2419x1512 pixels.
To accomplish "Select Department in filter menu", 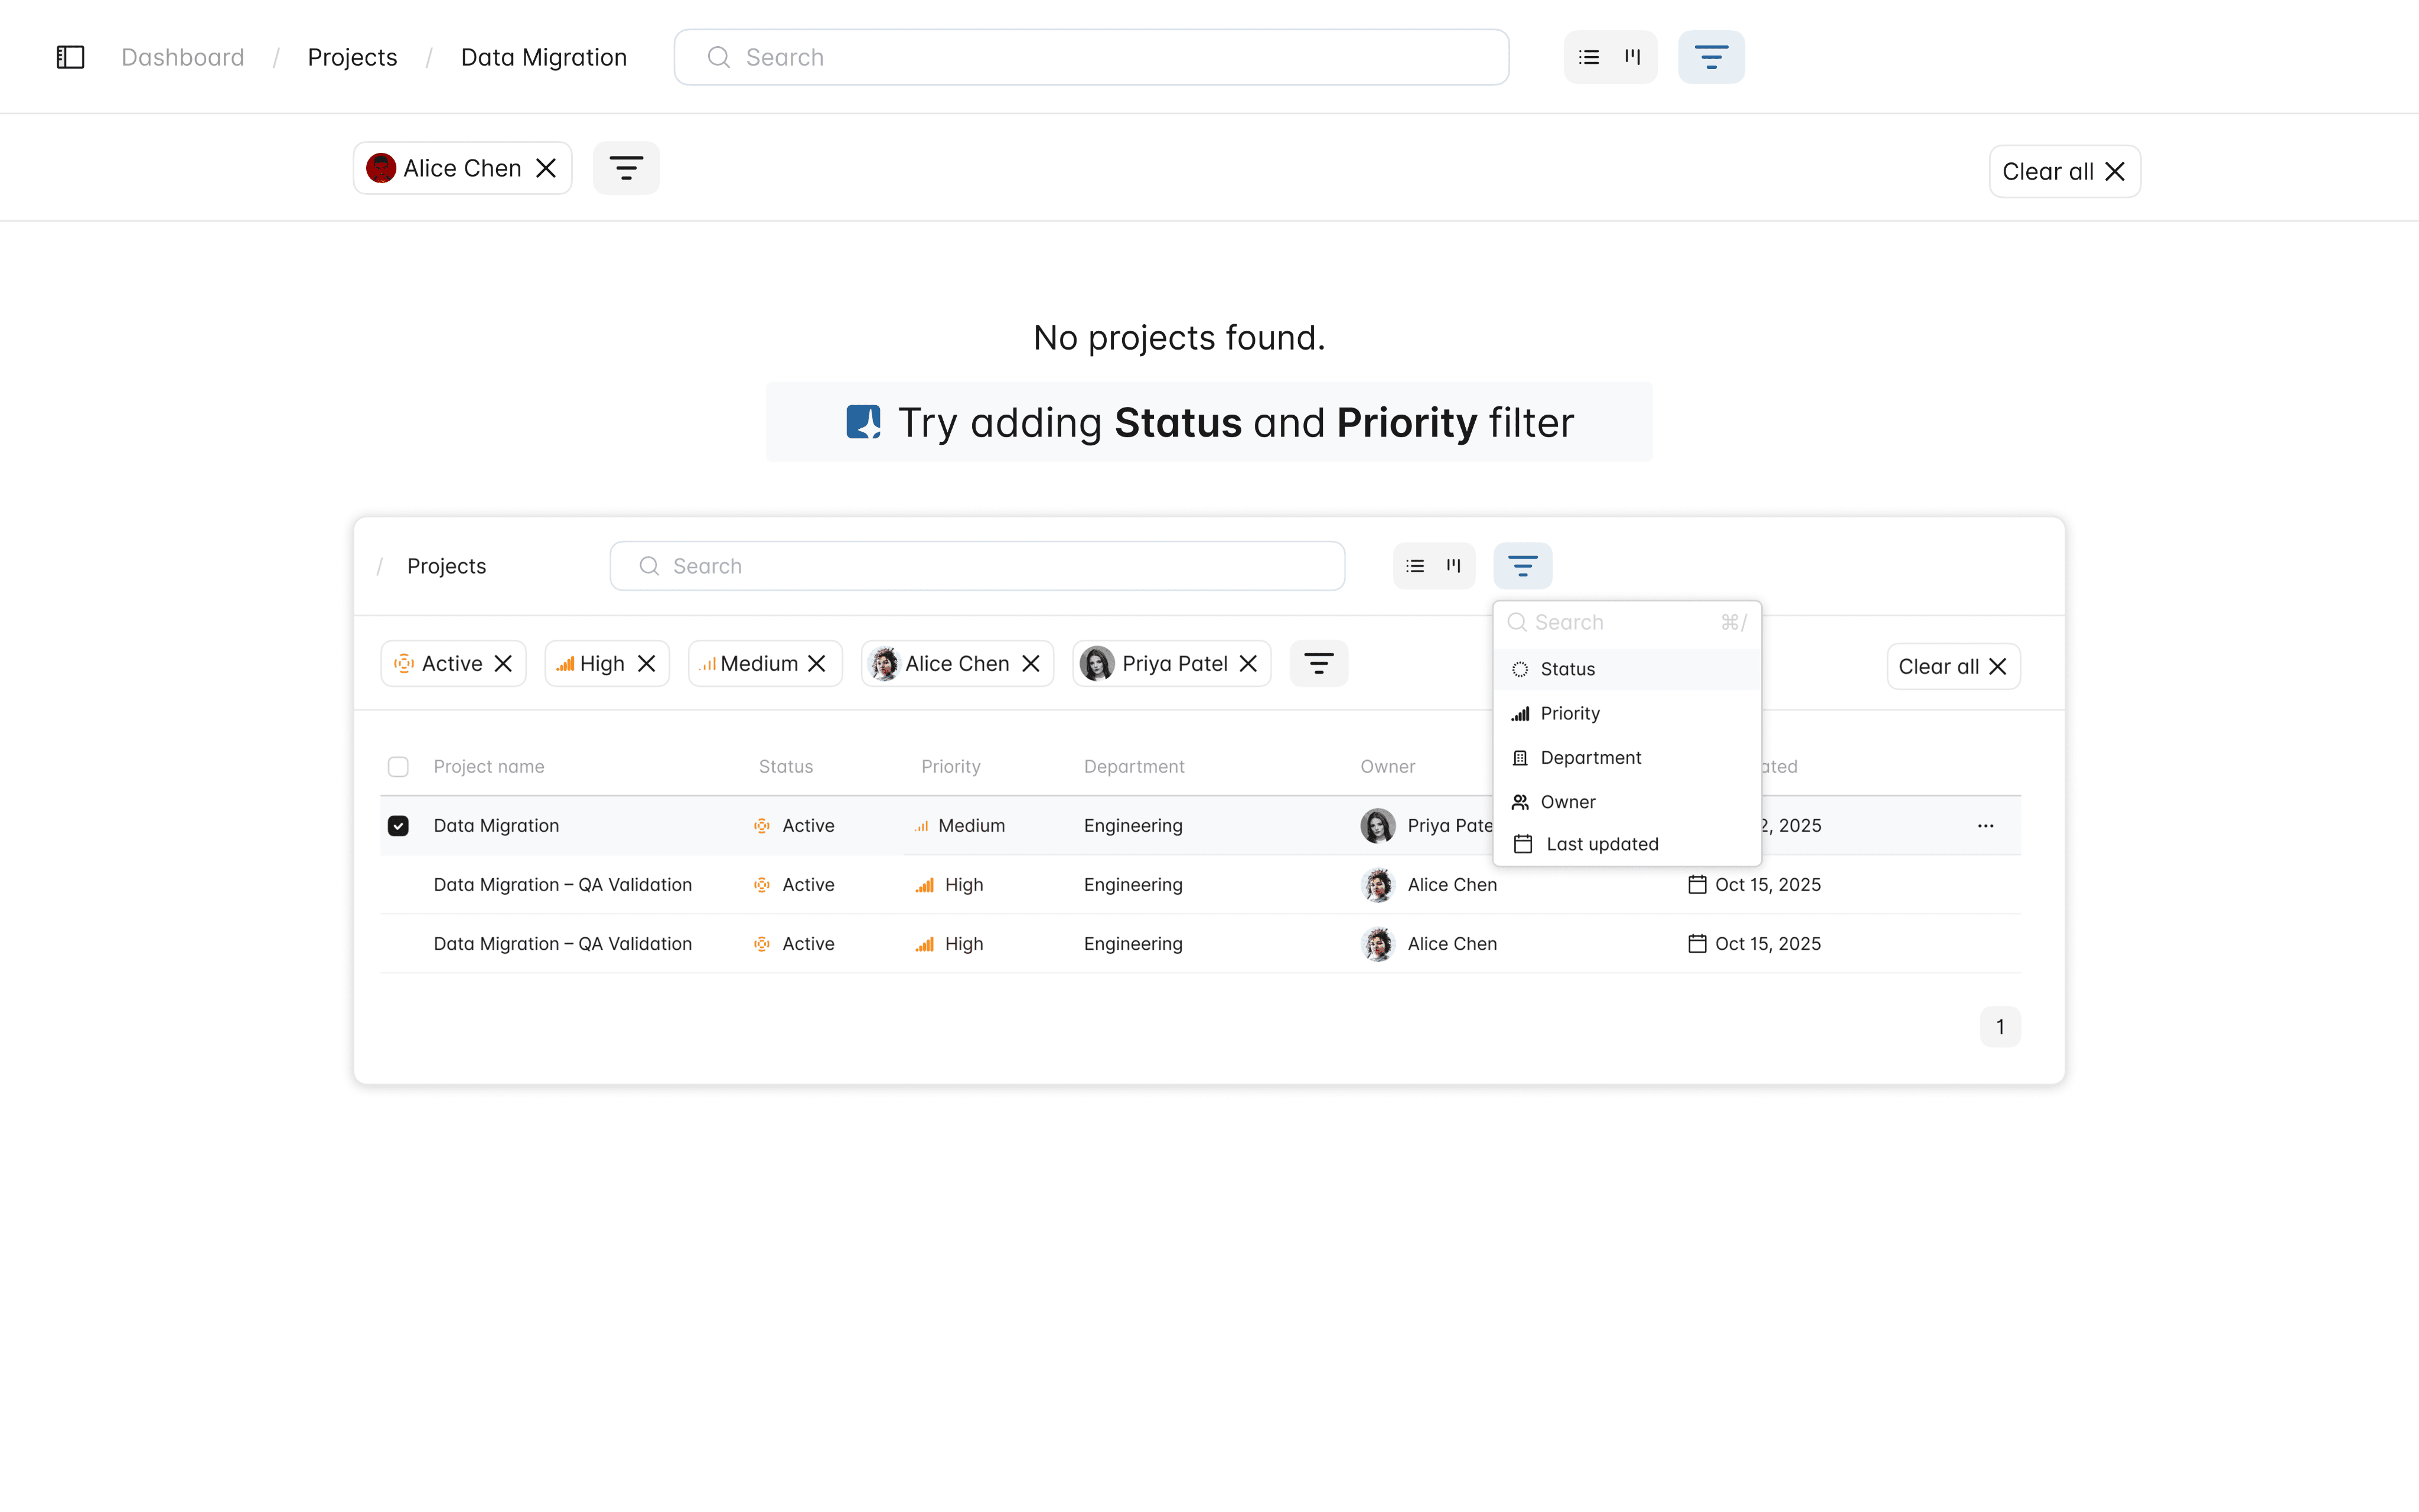I will point(1589,758).
